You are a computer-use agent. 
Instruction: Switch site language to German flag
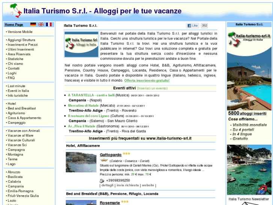point(33,24)
